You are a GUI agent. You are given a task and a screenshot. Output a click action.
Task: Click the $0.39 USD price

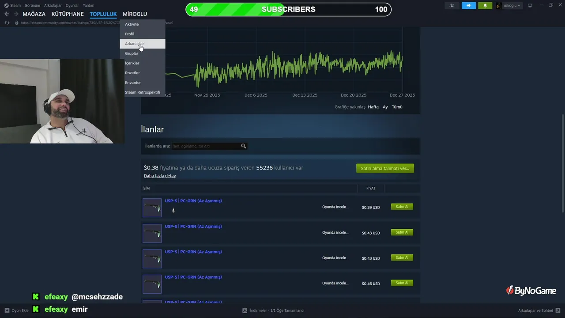coord(371,208)
